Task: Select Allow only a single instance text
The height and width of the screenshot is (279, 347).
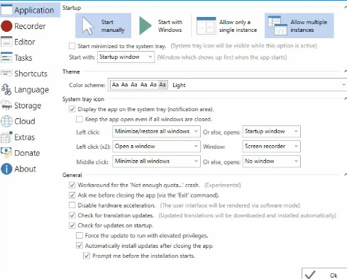Action: click(x=238, y=26)
